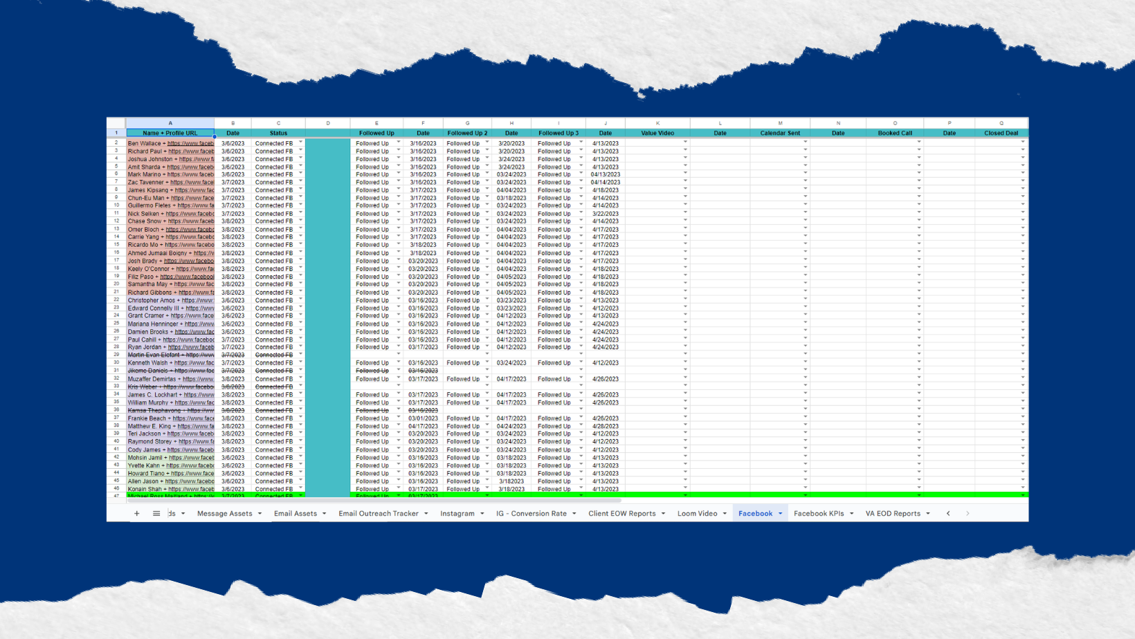Screen dimensions: 1135x639
Task: Select the 4/28/2023 date in Matthew E. King's row
Action: pyautogui.click(x=606, y=426)
